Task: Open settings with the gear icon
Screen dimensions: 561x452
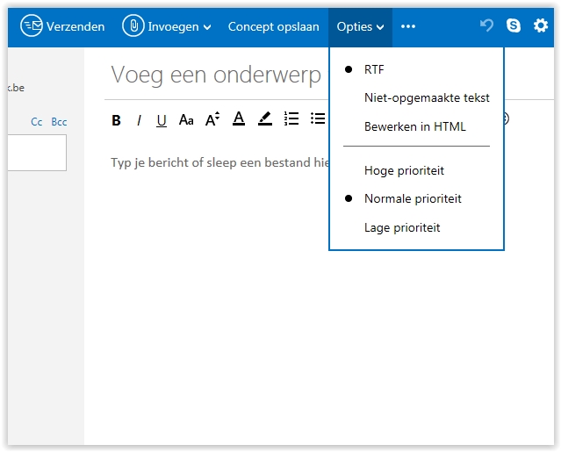Action: pos(541,26)
